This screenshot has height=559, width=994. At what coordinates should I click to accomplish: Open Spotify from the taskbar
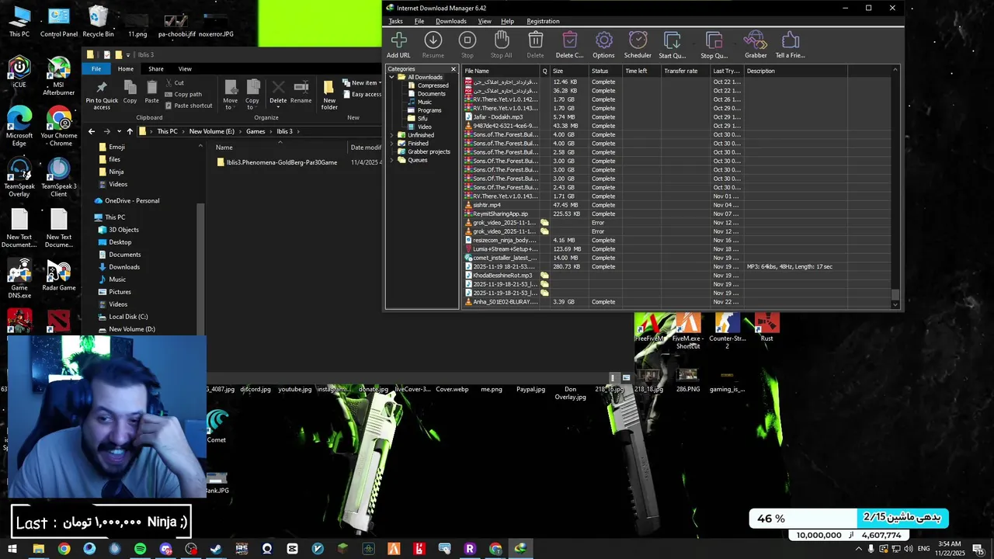coord(140,549)
